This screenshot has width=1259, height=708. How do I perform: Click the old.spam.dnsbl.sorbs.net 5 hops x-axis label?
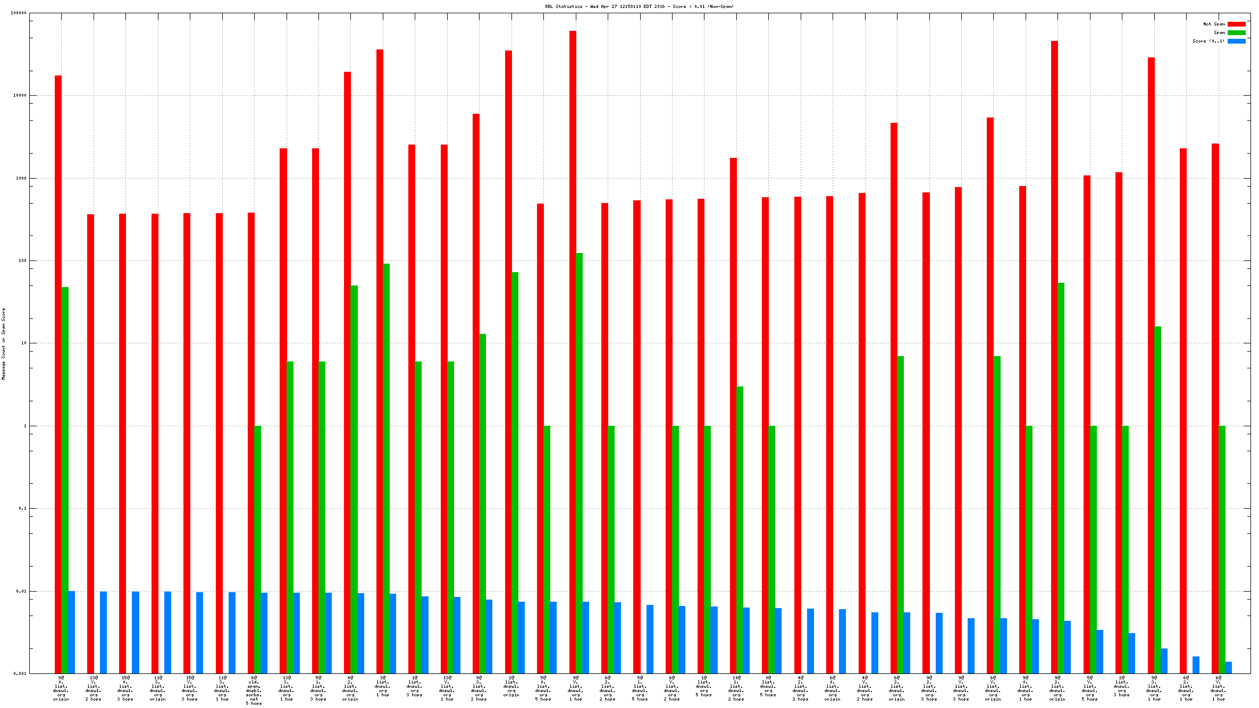point(254,690)
